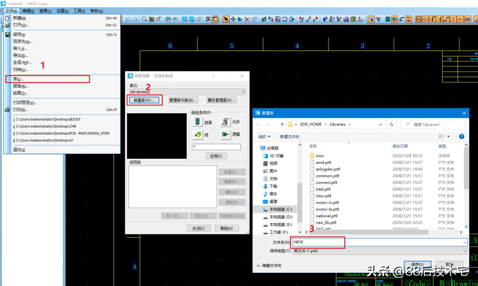Click the New (新建) menu page icon
This screenshot has height=286, width=478.
point(7,18)
